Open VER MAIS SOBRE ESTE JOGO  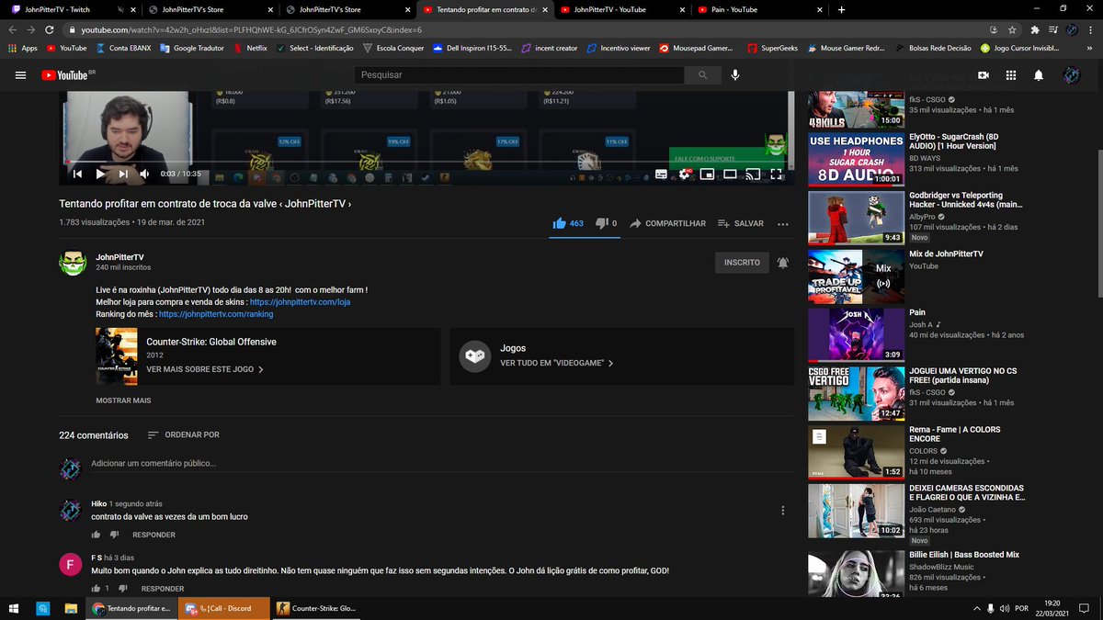pos(205,368)
